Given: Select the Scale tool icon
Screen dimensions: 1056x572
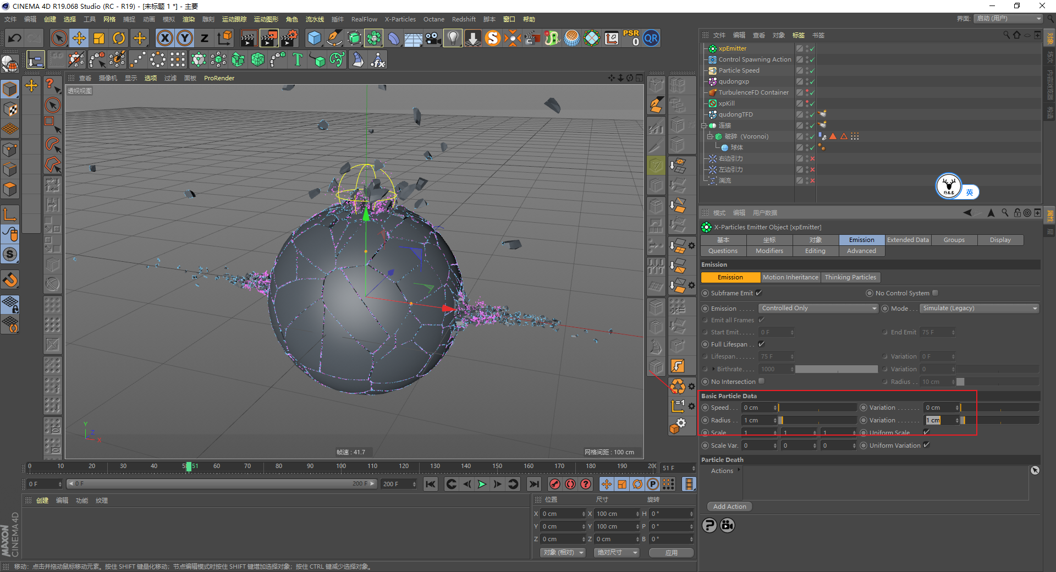Looking at the screenshot, I should (99, 38).
